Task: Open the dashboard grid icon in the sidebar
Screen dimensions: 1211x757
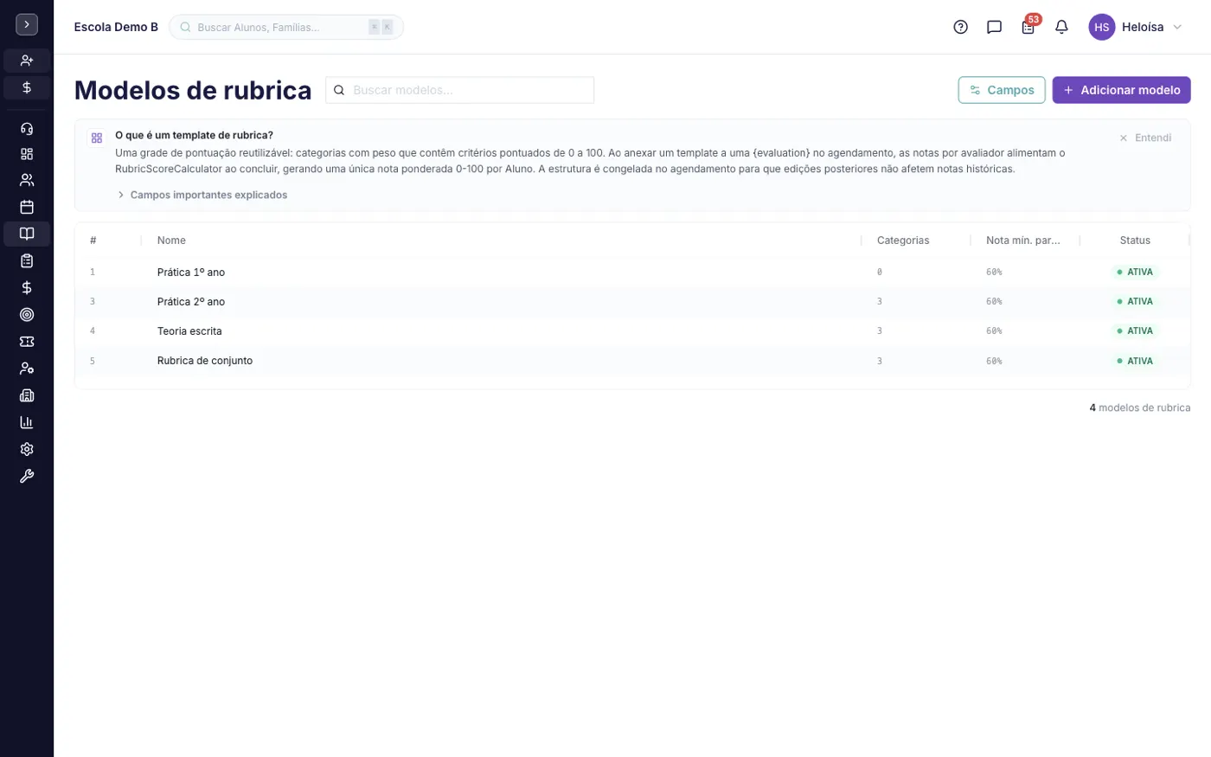Action: [27, 154]
